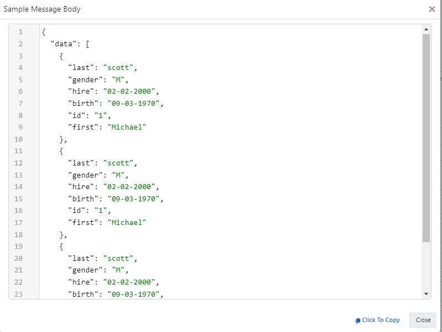Click "Michael" value on line 9

tap(128, 127)
